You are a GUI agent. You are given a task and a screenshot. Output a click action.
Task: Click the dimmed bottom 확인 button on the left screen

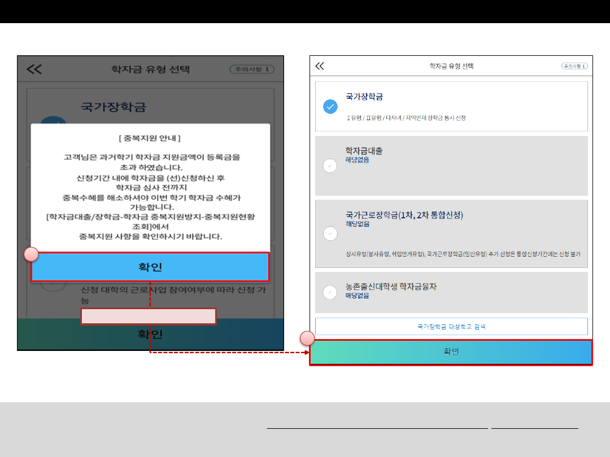tap(150, 335)
